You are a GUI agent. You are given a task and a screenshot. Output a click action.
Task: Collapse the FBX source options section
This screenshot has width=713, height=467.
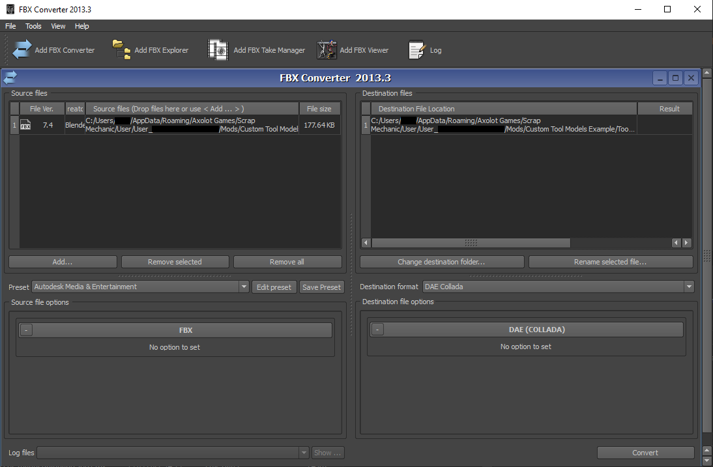point(26,330)
